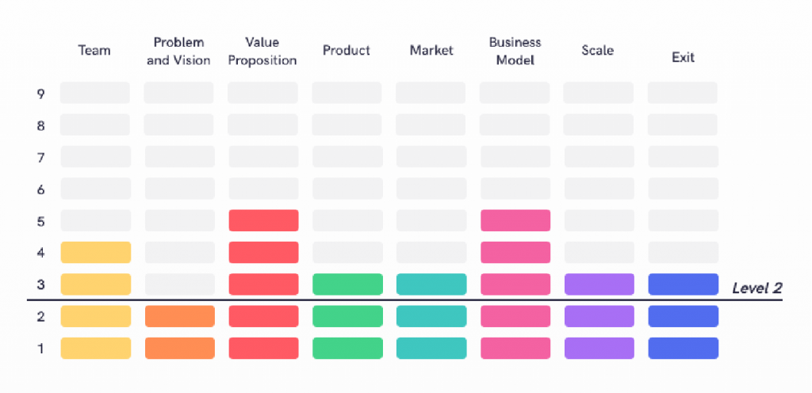Click the Value Proposition column header

[262, 51]
